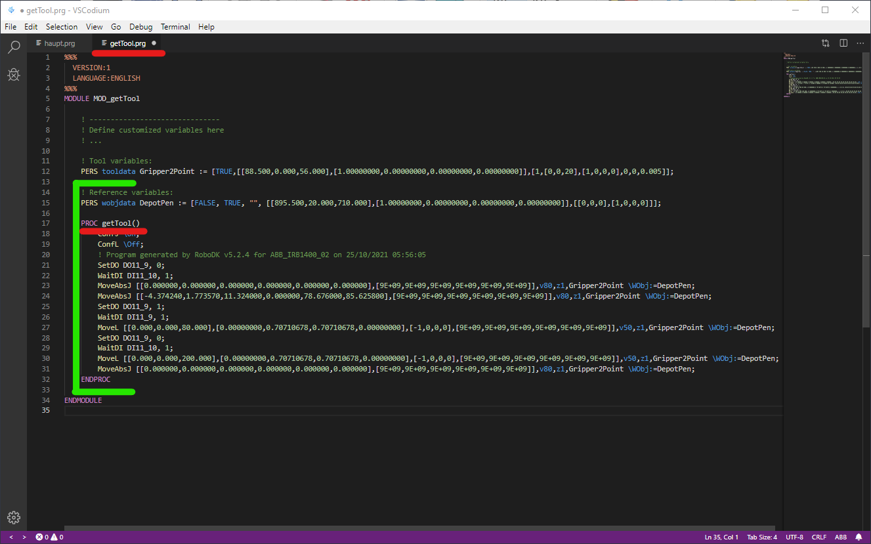Switch to the haupt.prg tab

click(59, 43)
